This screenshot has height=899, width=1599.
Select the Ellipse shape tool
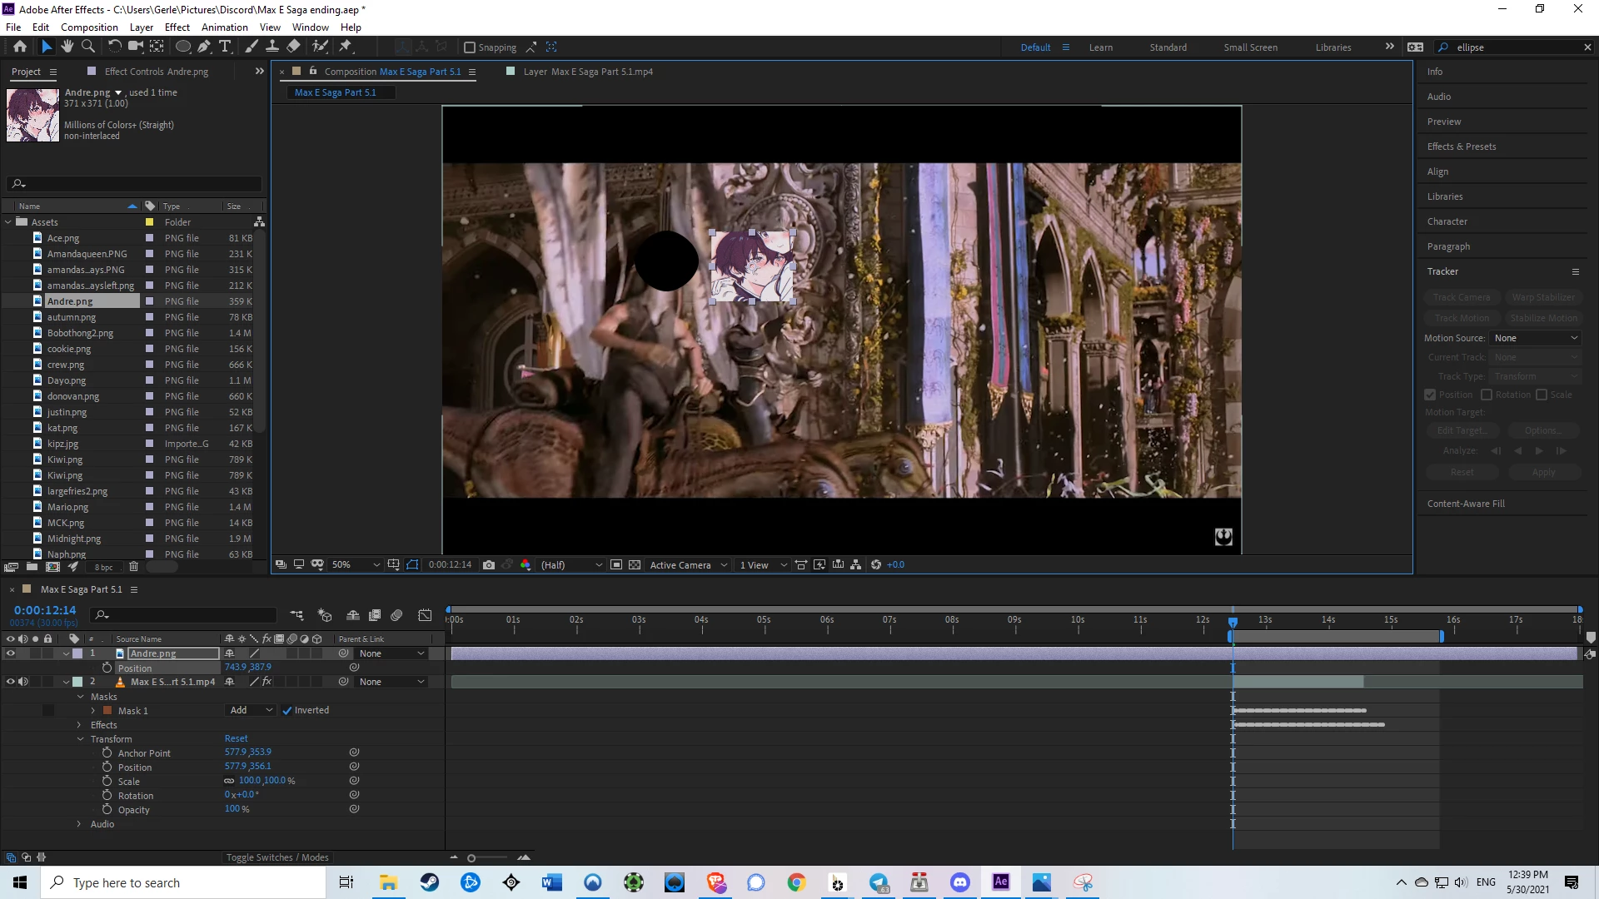183,47
